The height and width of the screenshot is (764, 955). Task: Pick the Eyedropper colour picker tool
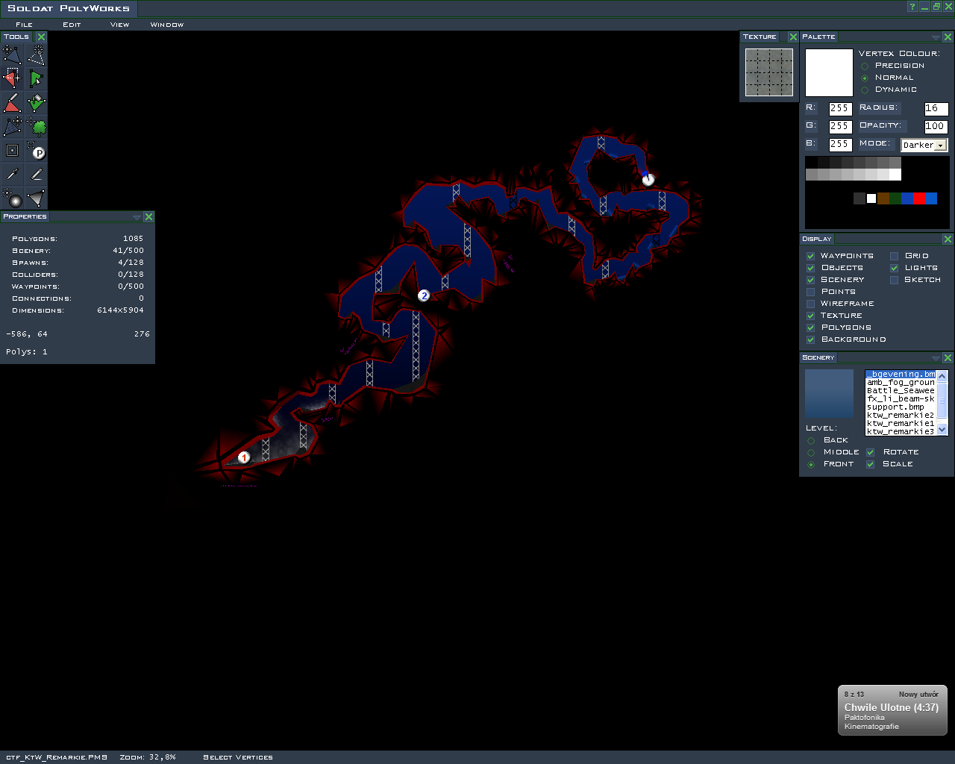point(12,175)
